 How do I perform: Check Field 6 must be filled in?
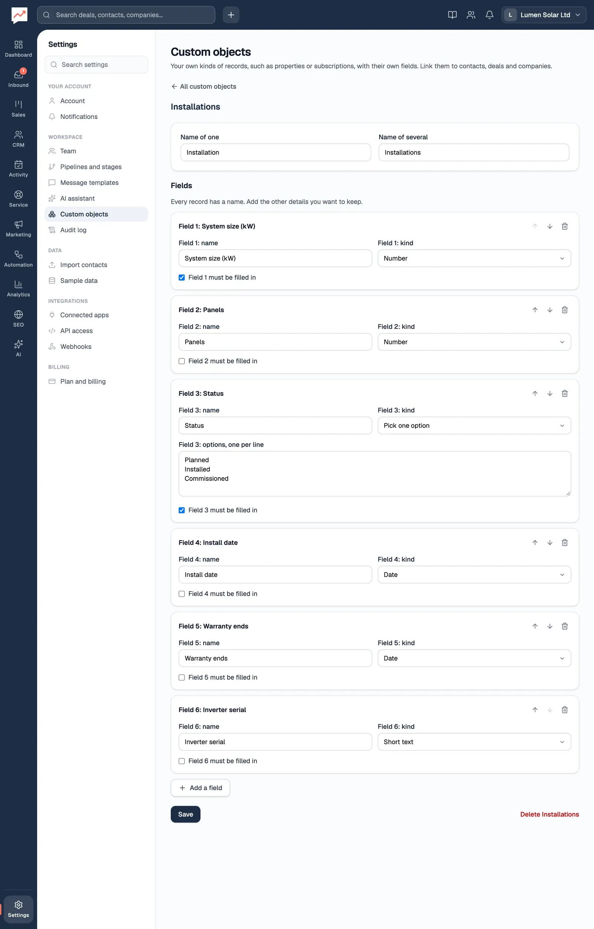[182, 761]
